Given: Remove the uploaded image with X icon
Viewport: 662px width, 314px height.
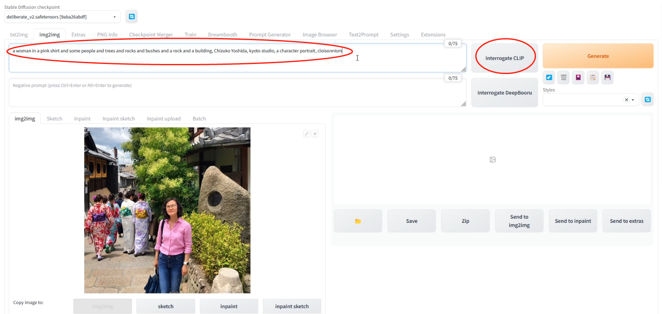Looking at the screenshot, I should point(315,134).
